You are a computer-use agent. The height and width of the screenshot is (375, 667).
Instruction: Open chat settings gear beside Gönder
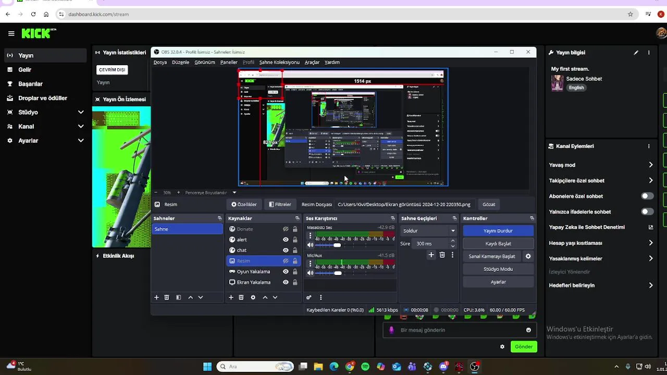point(502,346)
